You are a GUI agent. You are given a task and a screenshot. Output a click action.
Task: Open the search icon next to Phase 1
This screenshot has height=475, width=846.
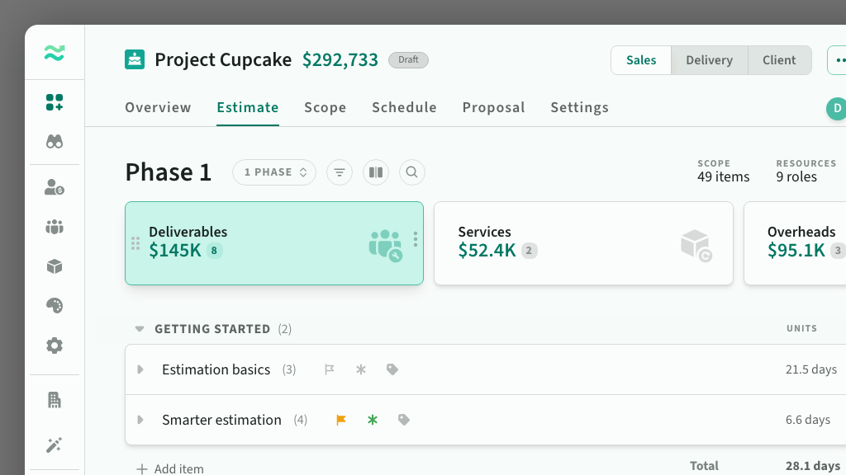pos(412,172)
